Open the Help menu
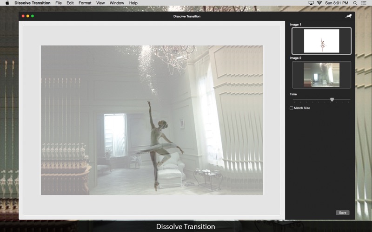372x232 pixels. pyautogui.click(x=133, y=3)
